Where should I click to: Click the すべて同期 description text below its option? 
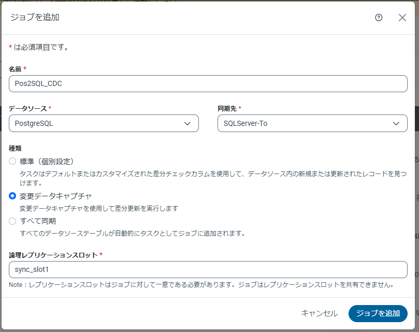pos(132,233)
